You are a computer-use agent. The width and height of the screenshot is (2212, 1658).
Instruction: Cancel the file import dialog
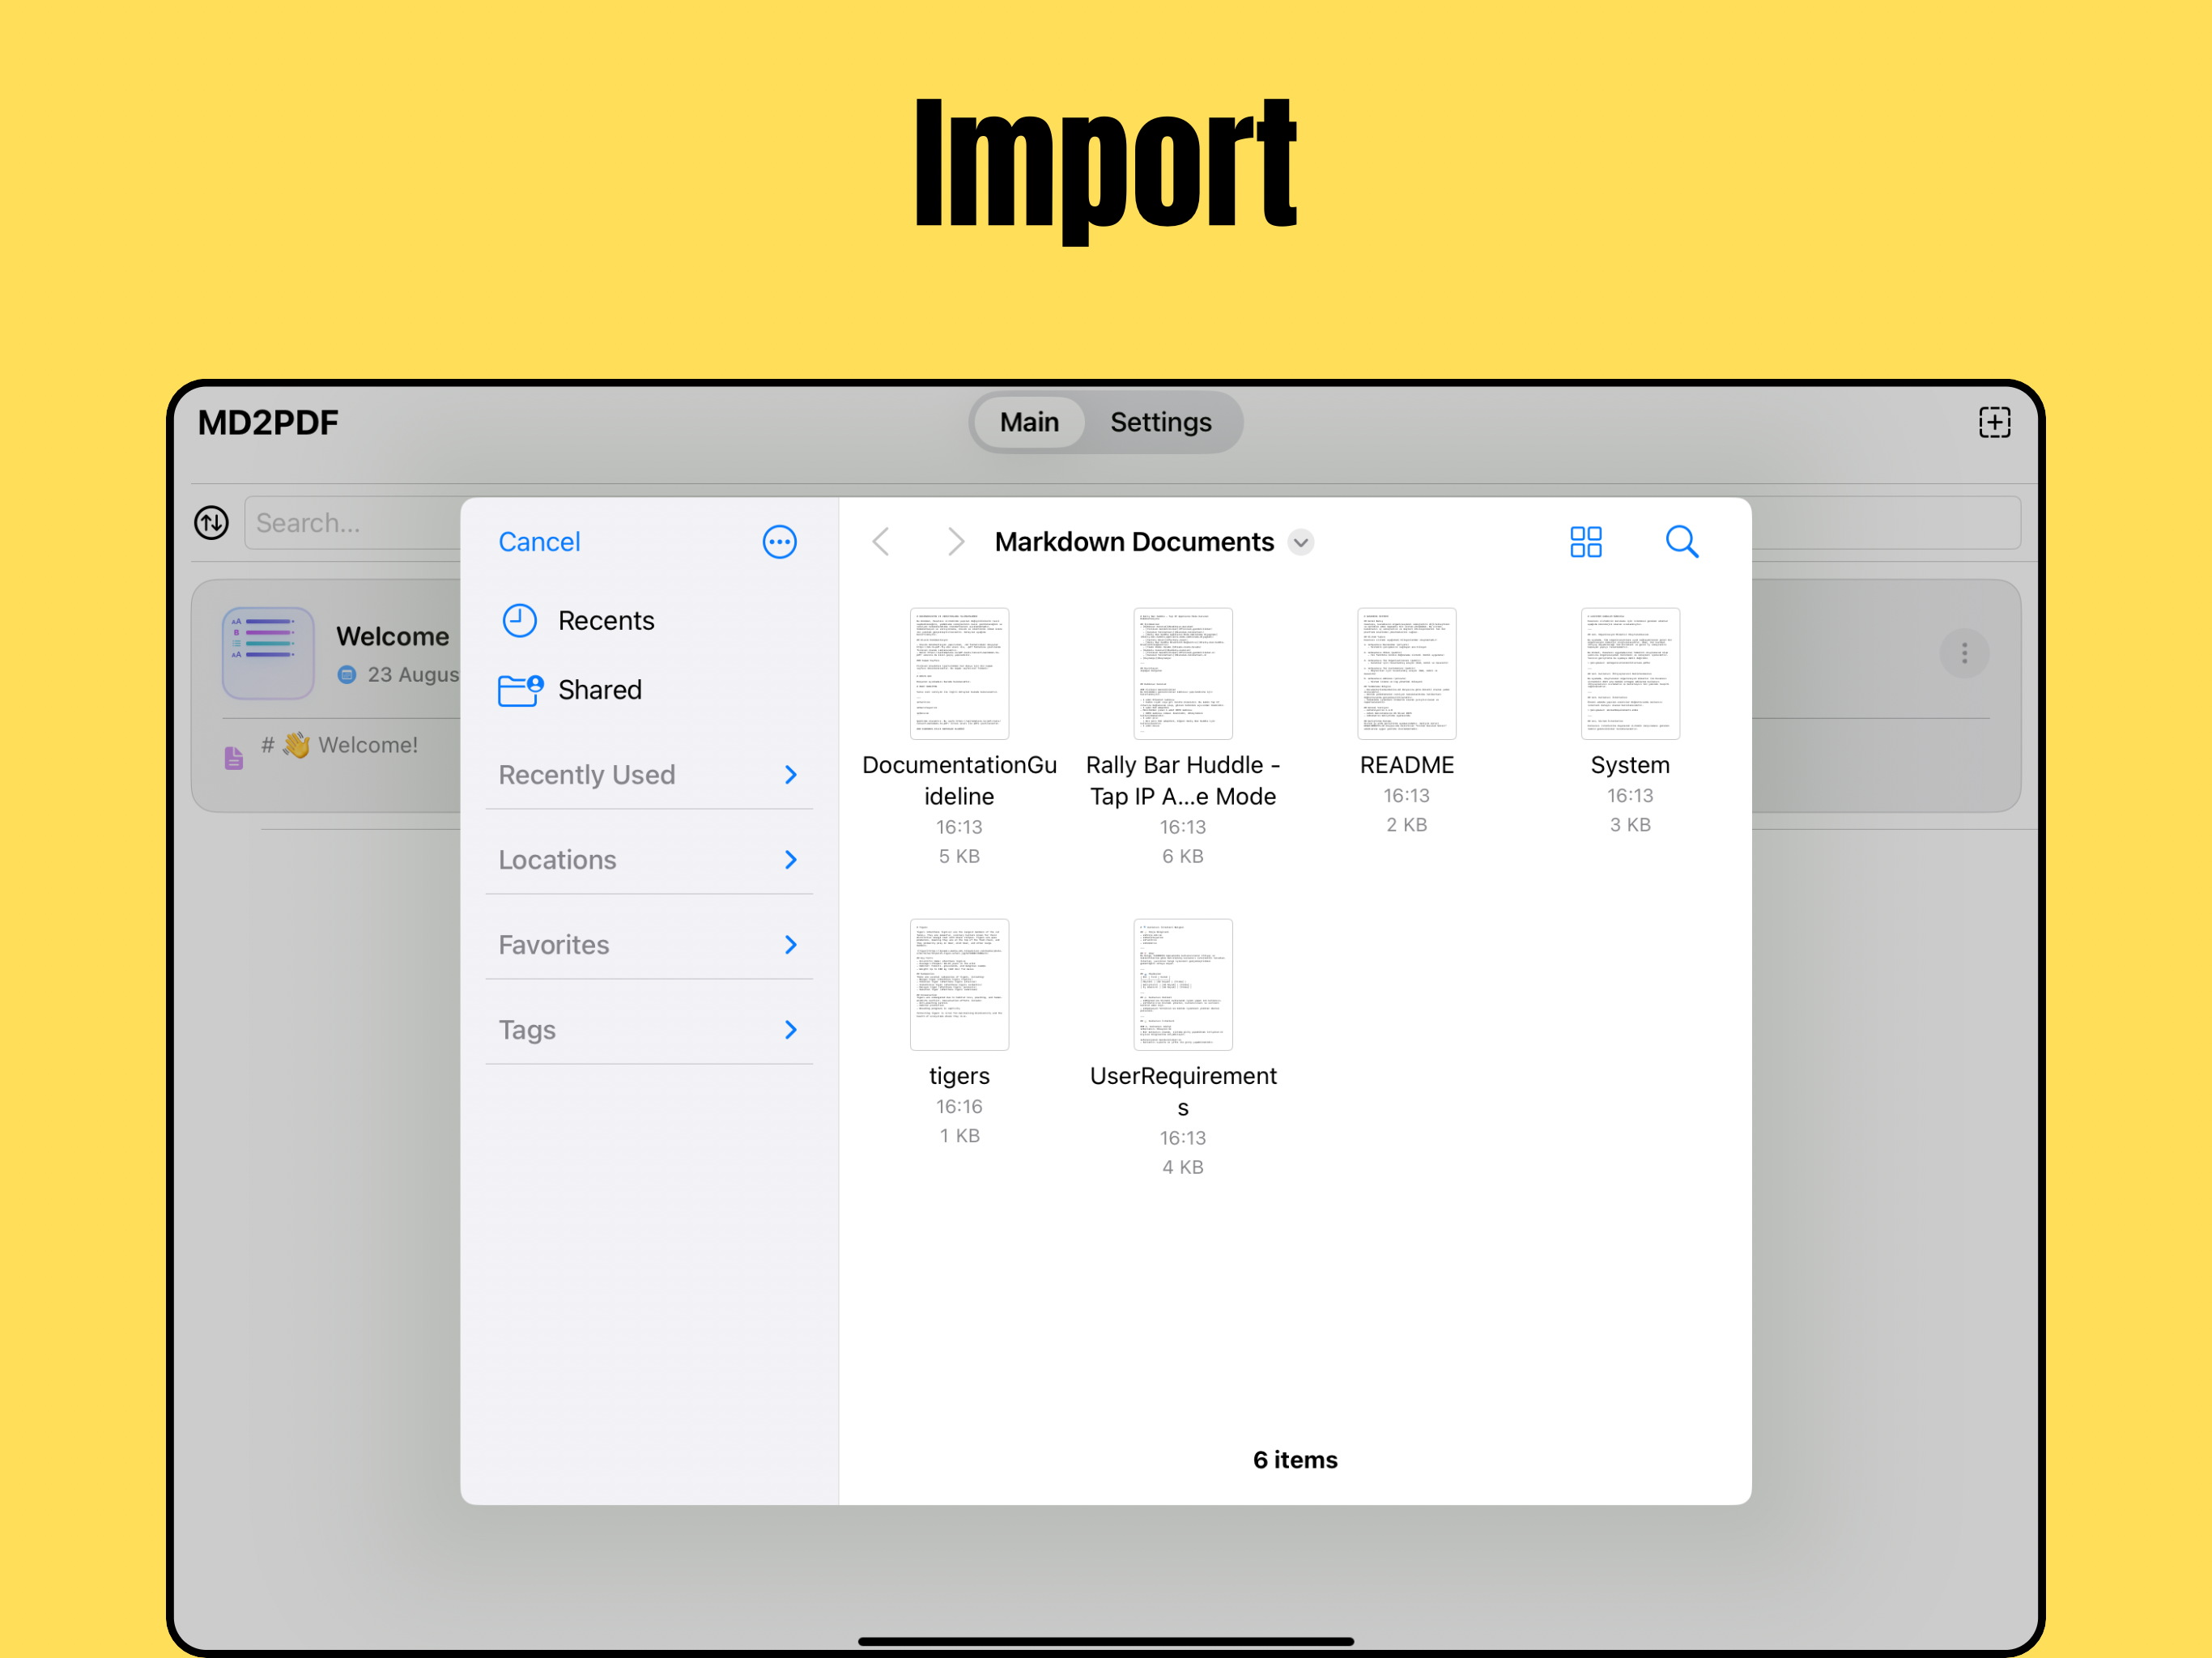pos(539,542)
